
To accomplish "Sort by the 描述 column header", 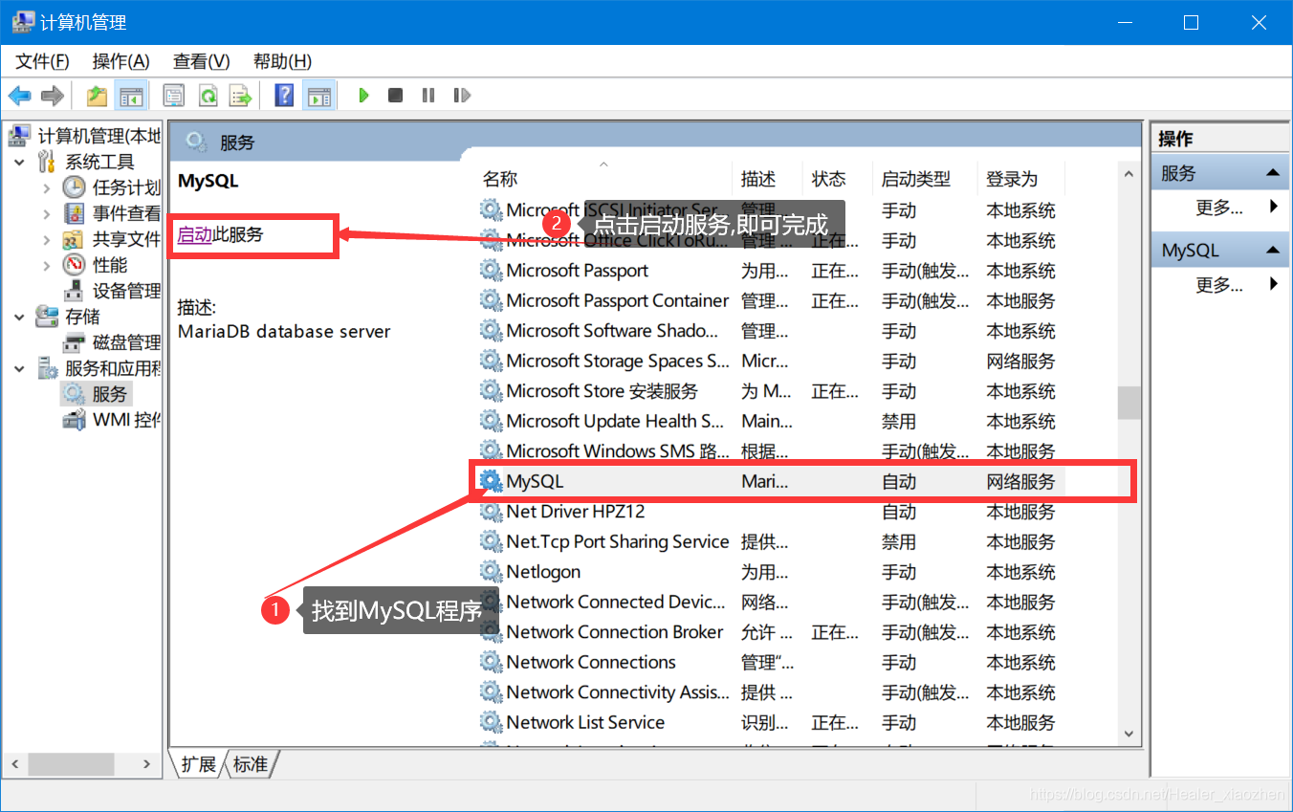I will point(769,179).
